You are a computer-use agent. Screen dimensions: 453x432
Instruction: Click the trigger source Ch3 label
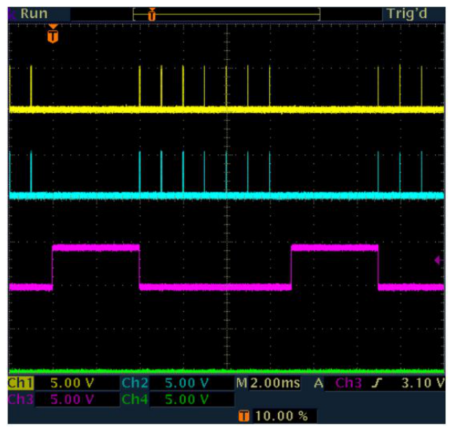[348, 383]
